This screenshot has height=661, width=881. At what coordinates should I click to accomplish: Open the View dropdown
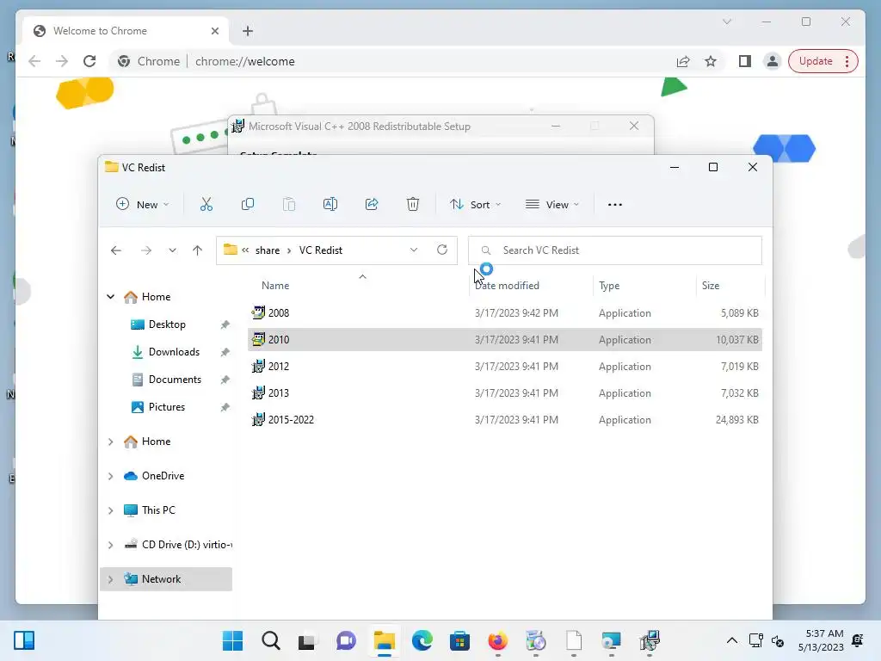[552, 205]
